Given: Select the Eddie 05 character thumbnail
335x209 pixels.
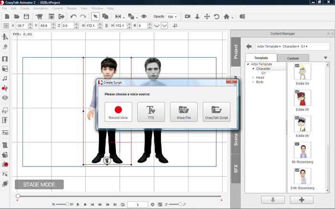Looking at the screenshot, I should (x=302, y=99).
